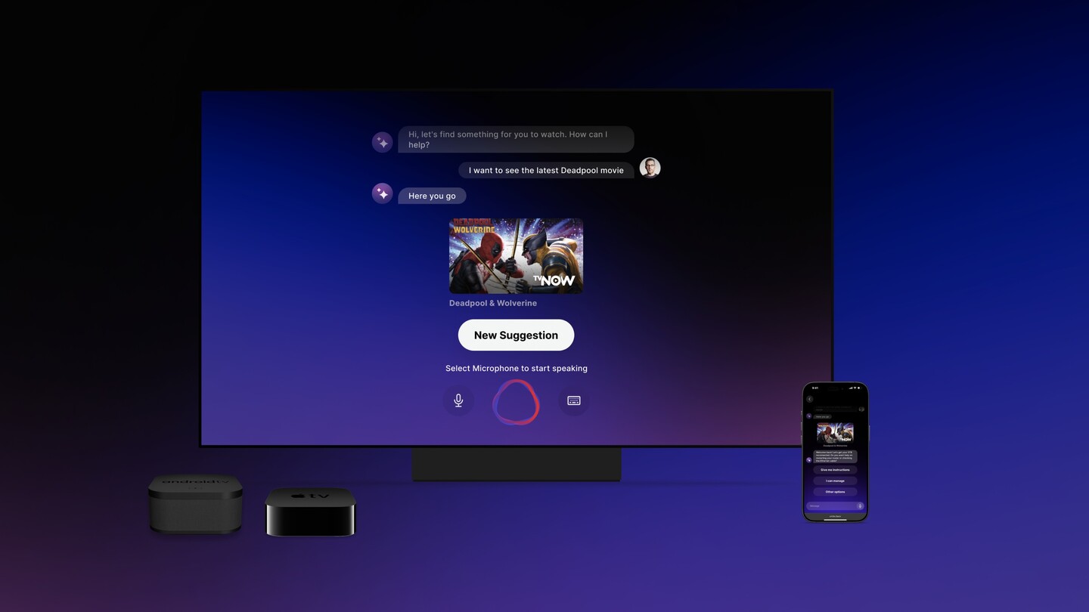Click the user's profile avatar photo
Screen dimensions: 1089x612
click(650, 167)
